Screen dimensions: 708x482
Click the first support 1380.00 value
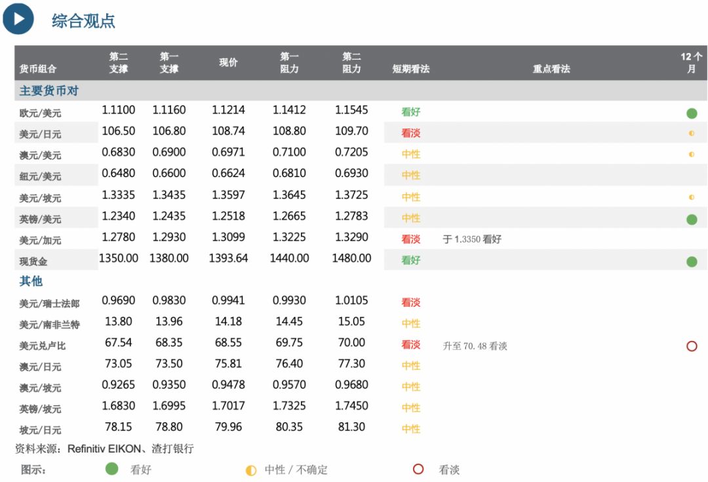point(169,258)
